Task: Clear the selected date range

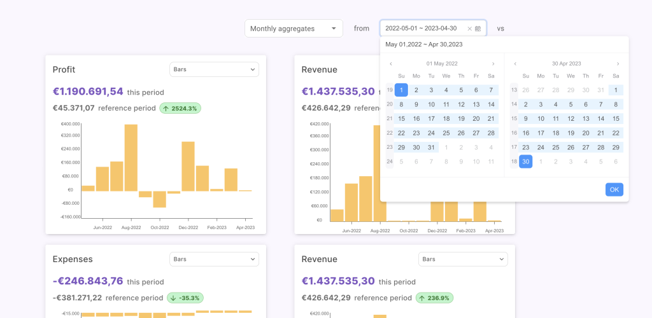Action: [470, 29]
